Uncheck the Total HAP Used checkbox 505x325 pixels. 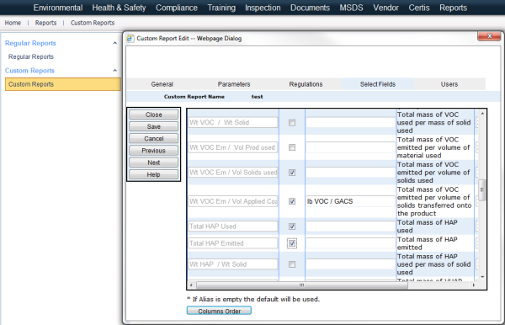[x=292, y=226]
